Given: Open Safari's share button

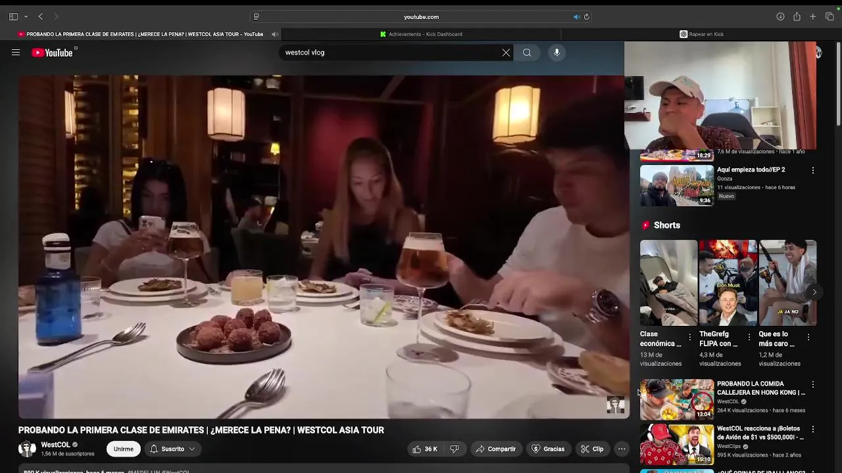Looking at the screenshot, I should point(797,16).
